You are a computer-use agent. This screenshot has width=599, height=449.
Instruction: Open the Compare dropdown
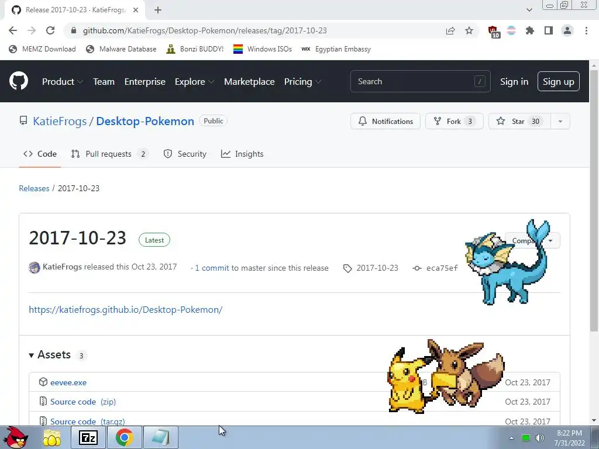(x=532, y=240)
